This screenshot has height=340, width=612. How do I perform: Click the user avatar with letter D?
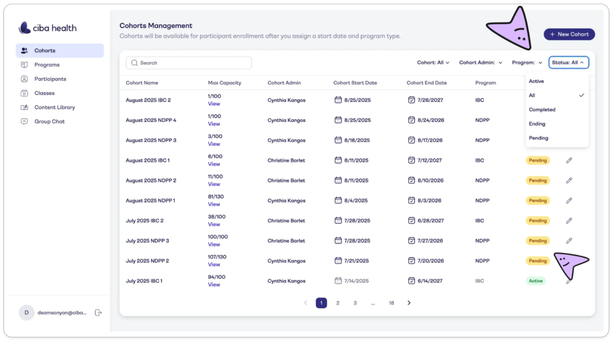[x=27, y=313]
